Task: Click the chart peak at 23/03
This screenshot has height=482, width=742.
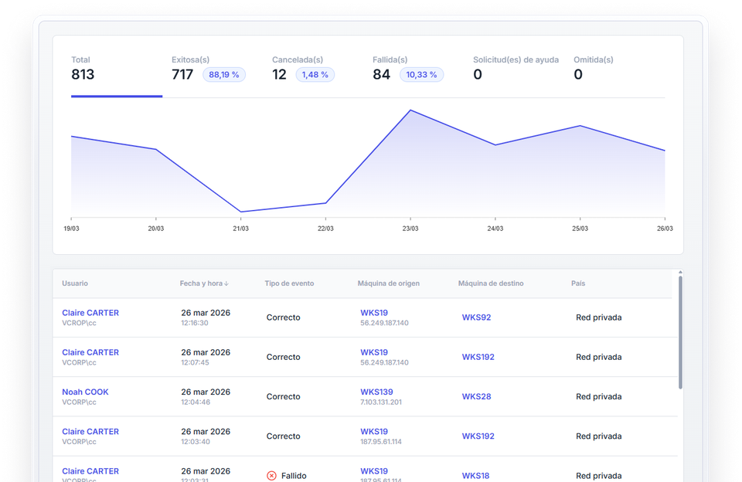Action: tap(410, 110)
